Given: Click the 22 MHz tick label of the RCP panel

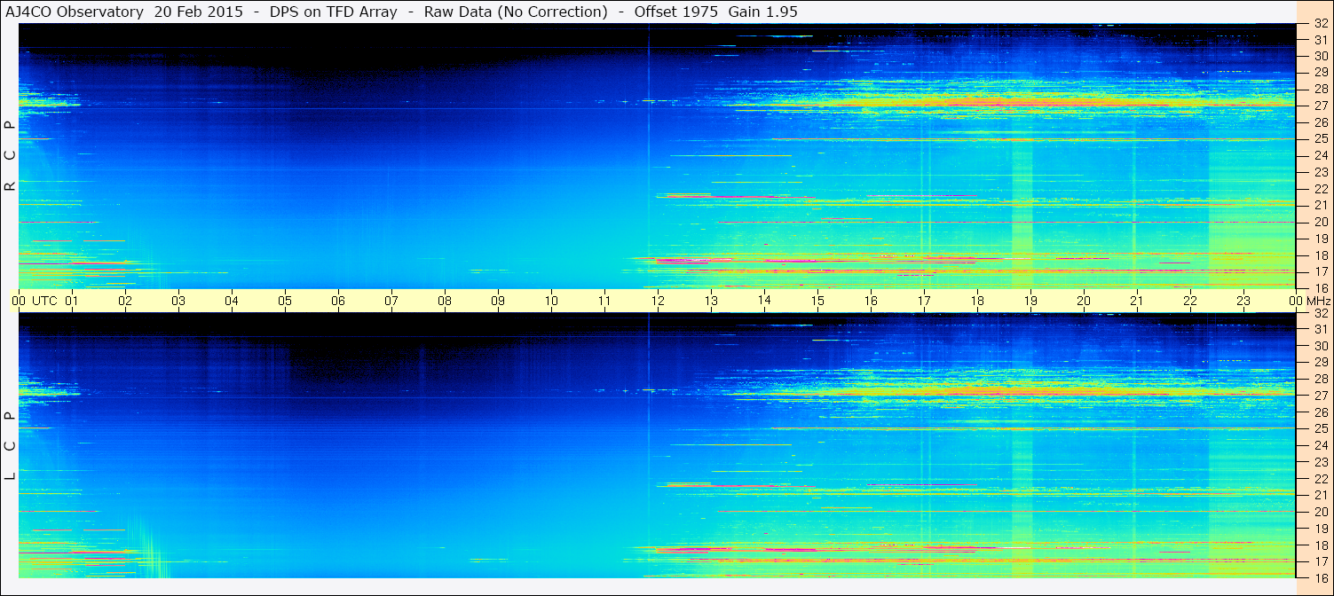Looking at the screenshot, I should point(1321,189).
